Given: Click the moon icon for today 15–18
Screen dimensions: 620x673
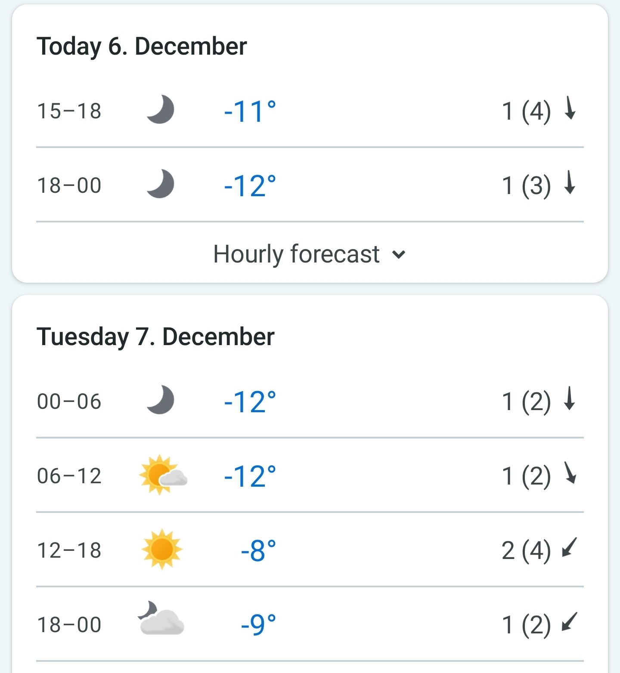Looking at the screenshot, I should pyautogui.click(x=160, y=110).
